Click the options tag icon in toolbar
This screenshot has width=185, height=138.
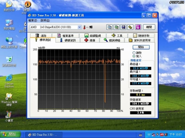130,27
